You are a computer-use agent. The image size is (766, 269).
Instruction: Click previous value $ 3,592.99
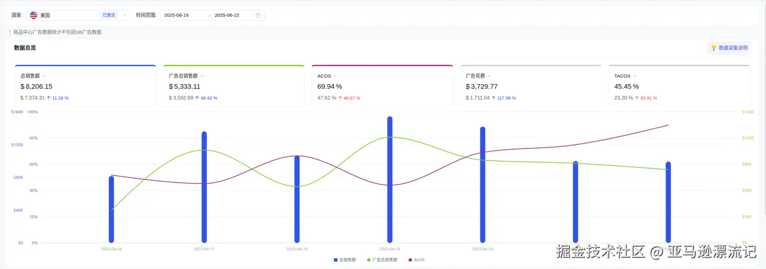181,98
